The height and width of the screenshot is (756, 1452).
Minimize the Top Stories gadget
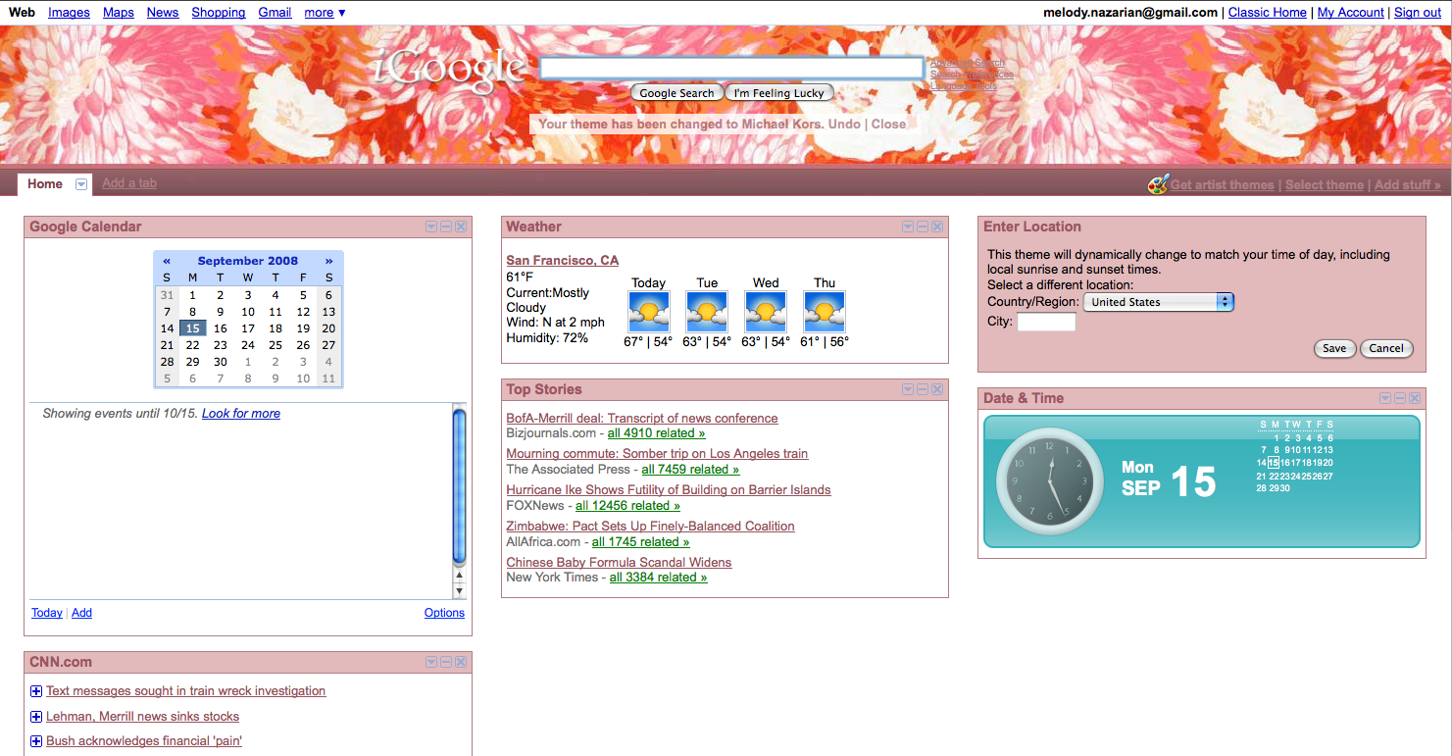pos(923,390)
